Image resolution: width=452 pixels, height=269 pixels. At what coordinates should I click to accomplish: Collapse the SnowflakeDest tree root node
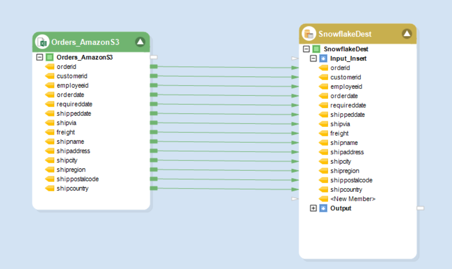click(x=306, y=49)
